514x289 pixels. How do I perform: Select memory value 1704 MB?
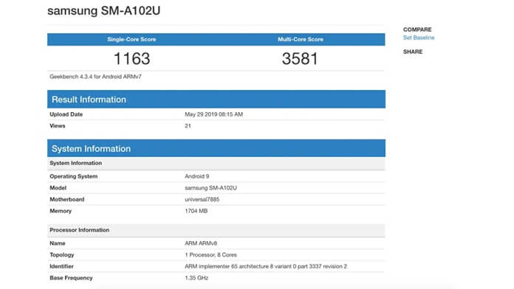coord(196,211)
